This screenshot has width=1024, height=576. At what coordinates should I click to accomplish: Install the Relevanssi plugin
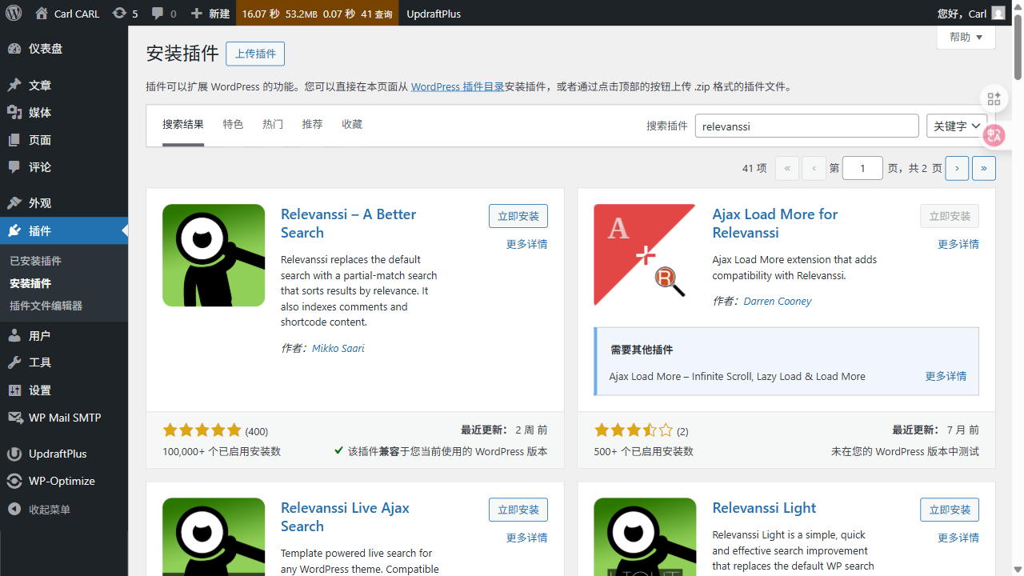518,215
